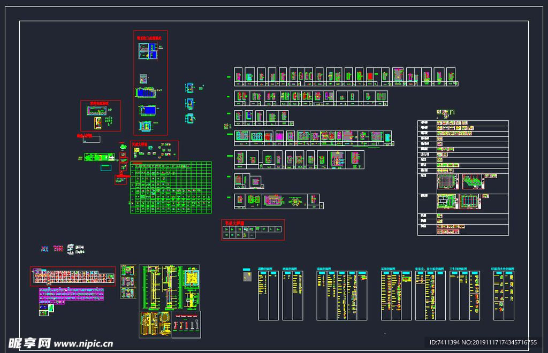Select the red-bordered strip of tiles at lower left

point(72,277)
